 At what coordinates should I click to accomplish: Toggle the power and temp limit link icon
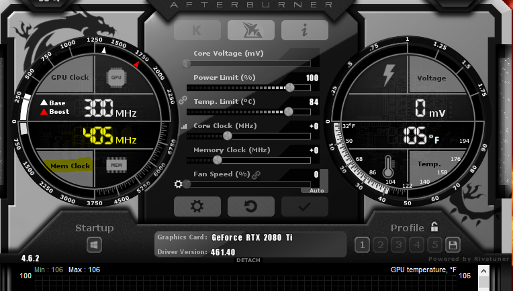point(183,100)
